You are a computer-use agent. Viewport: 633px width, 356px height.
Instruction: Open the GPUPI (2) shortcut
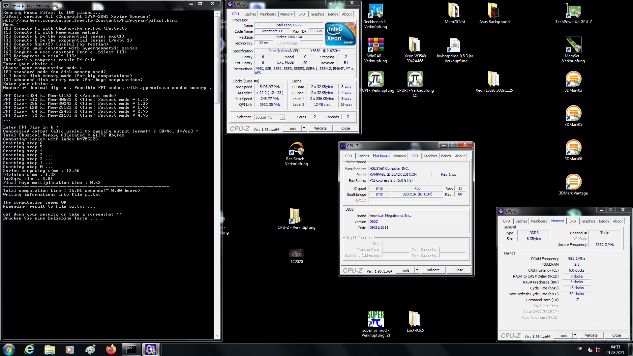pos(415,84)
